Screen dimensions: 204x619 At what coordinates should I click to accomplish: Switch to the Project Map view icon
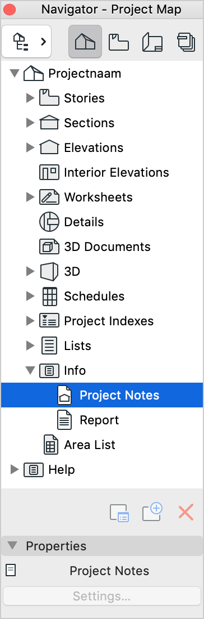coord(85,41)
